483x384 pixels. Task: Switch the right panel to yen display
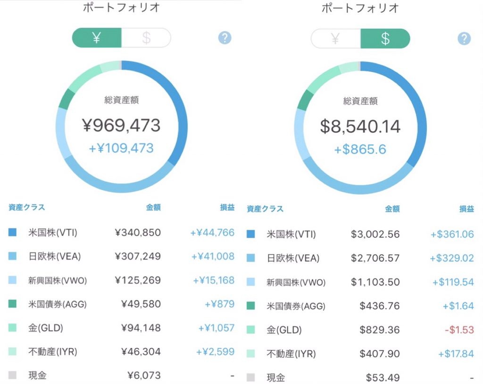pyautogui.click(x=335, y=38)
